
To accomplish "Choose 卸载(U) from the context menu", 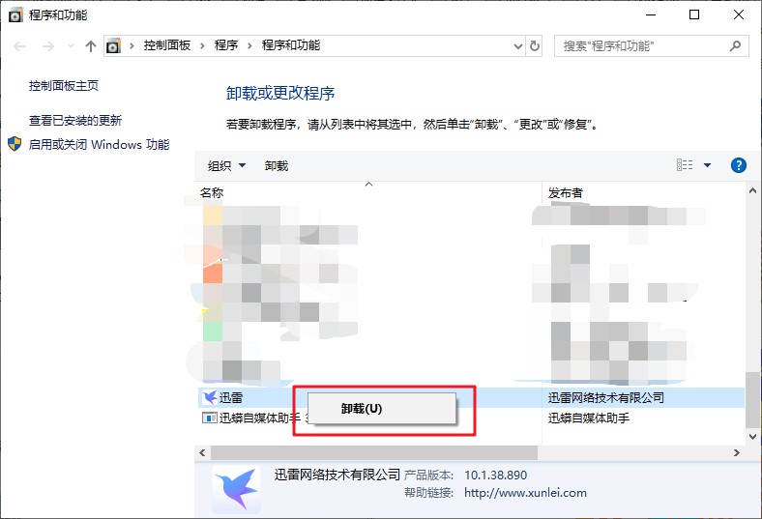I will click(362, 408).
